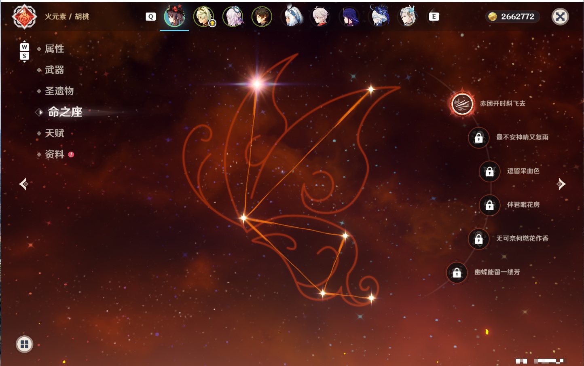The height and width of the screenshot is (366, 584).
Task: Select the lavender-haired avatar wearing goggles
Action: click(233, 17)
